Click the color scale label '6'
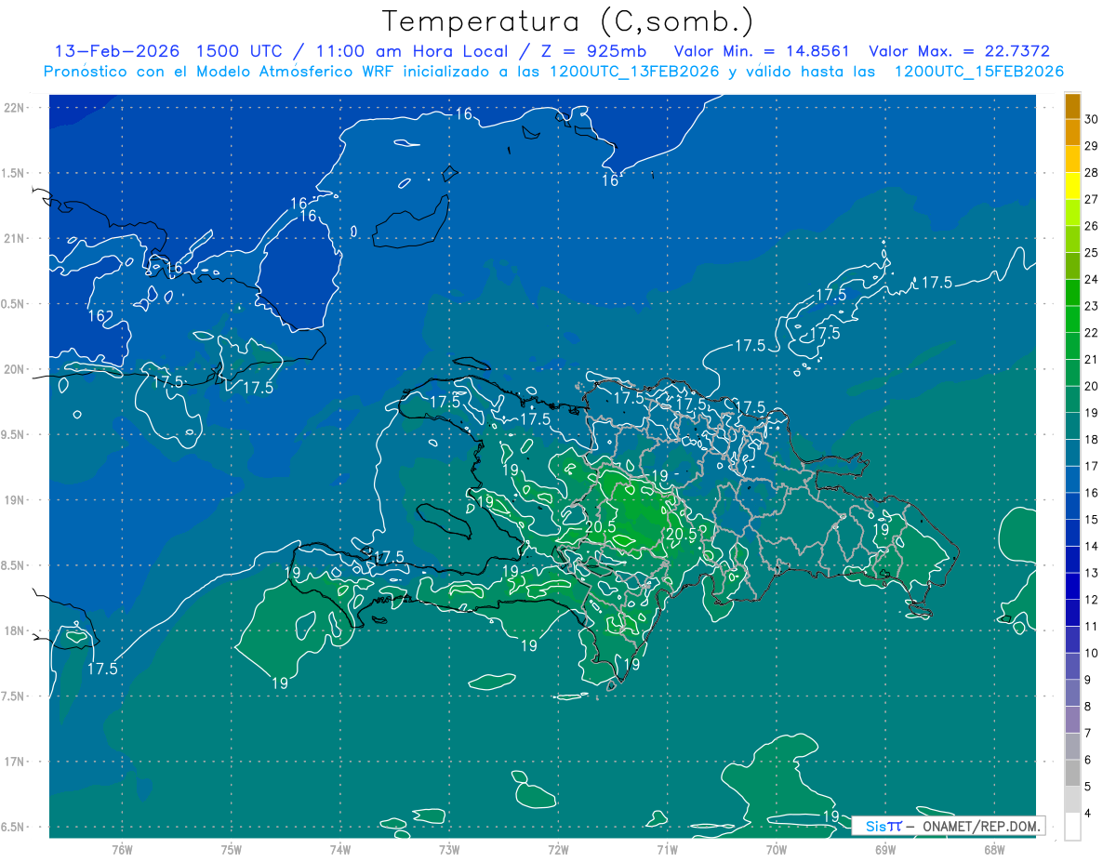 click(1088, 760)
